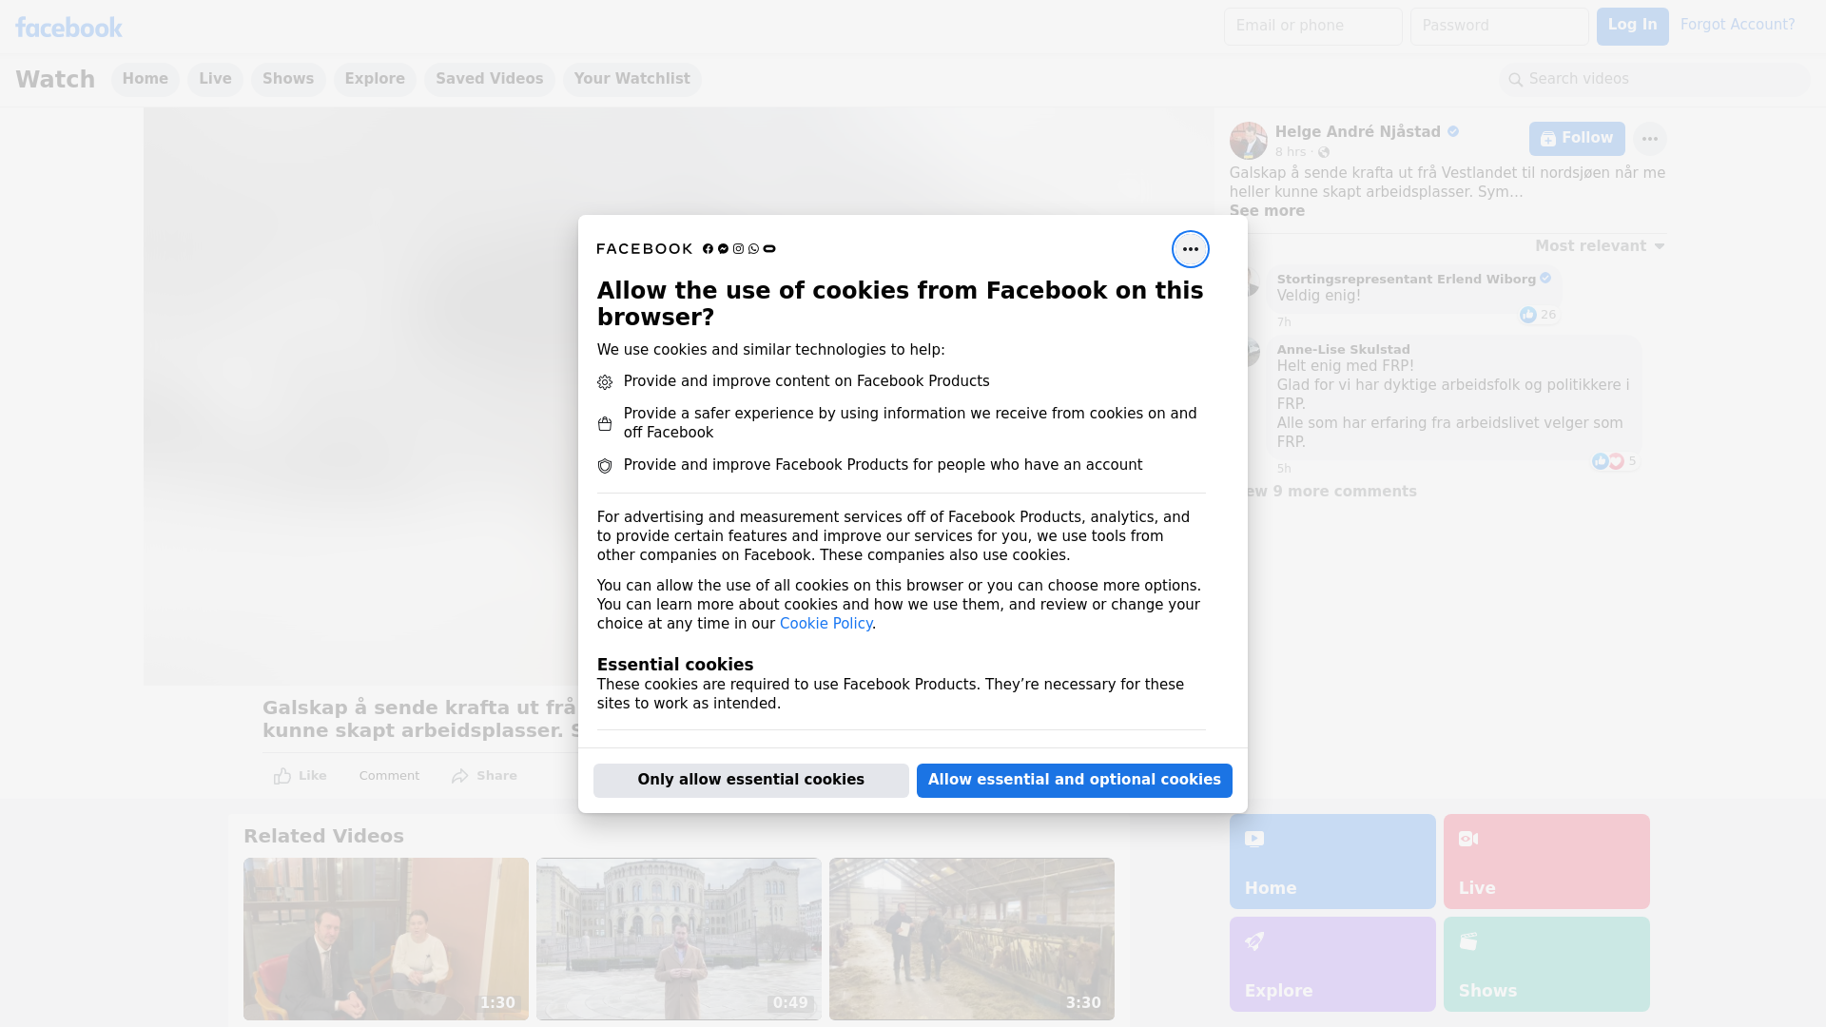Click Only allow essential cookies button
The width and height of the screenshot is (1826, 1027).
[750, 780]
